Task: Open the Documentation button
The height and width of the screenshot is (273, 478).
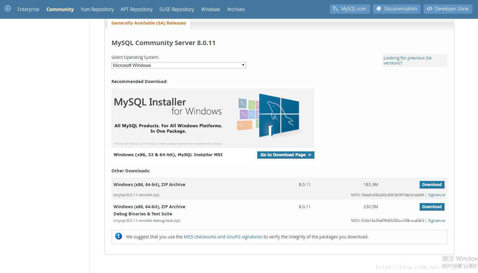Action: coord(396,9)
